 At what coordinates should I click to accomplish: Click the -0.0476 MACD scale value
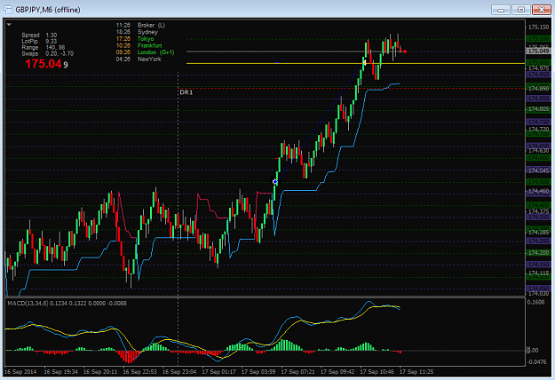coord(537,362)
